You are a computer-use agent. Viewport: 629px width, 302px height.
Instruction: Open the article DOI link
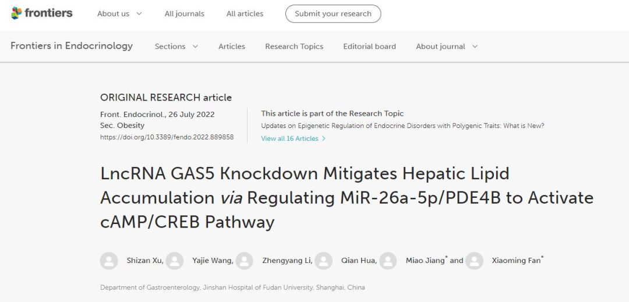167,137
